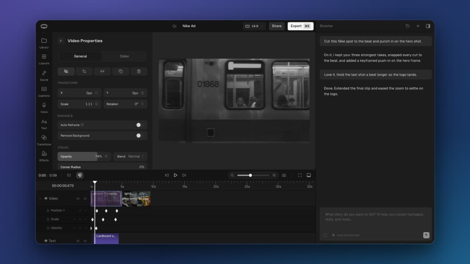Zoom out the timeline
Screen dimensions: 470x264
pyautogui.click(x=232, y=175)
